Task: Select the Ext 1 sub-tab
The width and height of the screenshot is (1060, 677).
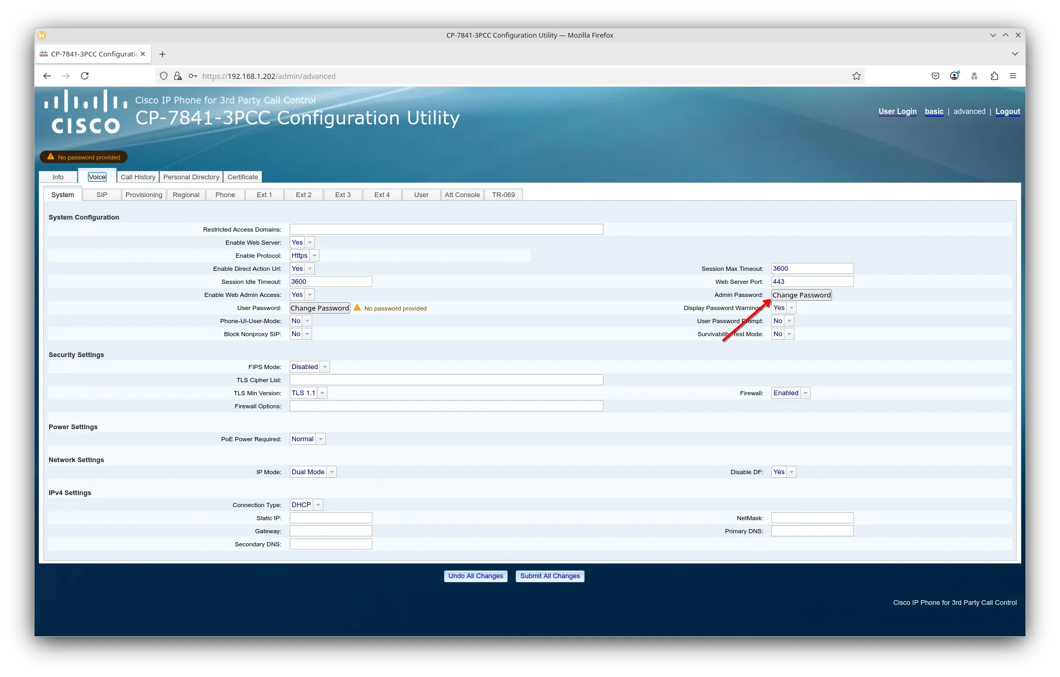Action: pos(264,194)
